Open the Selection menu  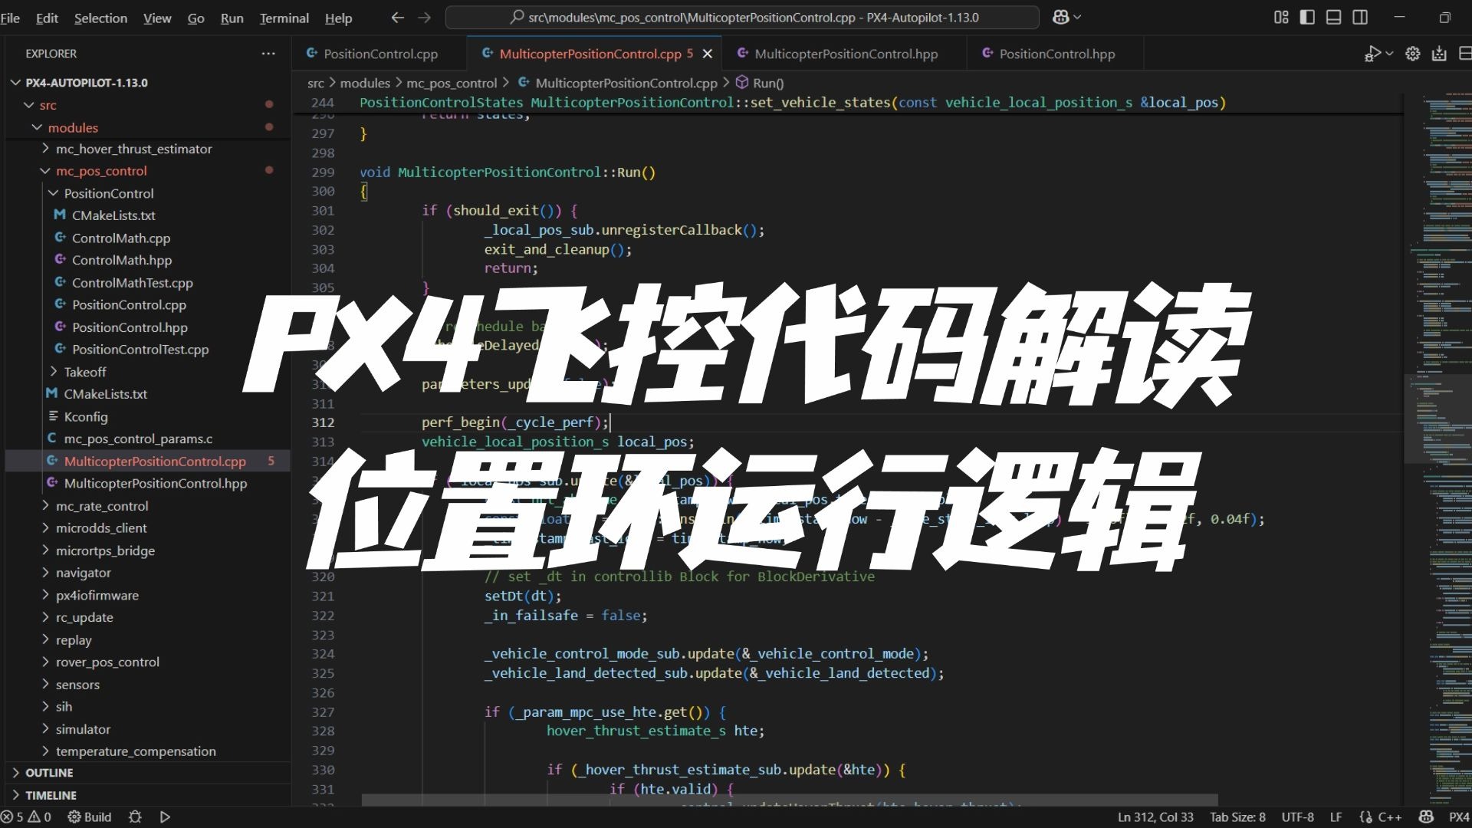tap(100, 18)
